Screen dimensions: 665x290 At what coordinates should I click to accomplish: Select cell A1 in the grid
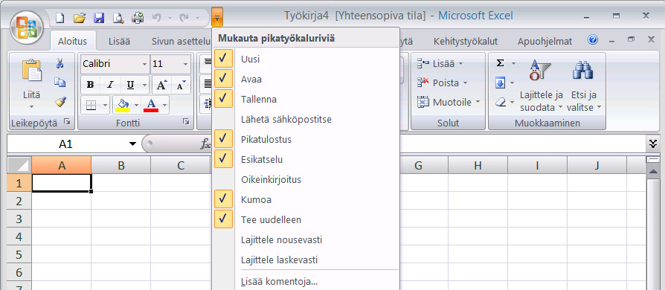(x=62, y=183)
